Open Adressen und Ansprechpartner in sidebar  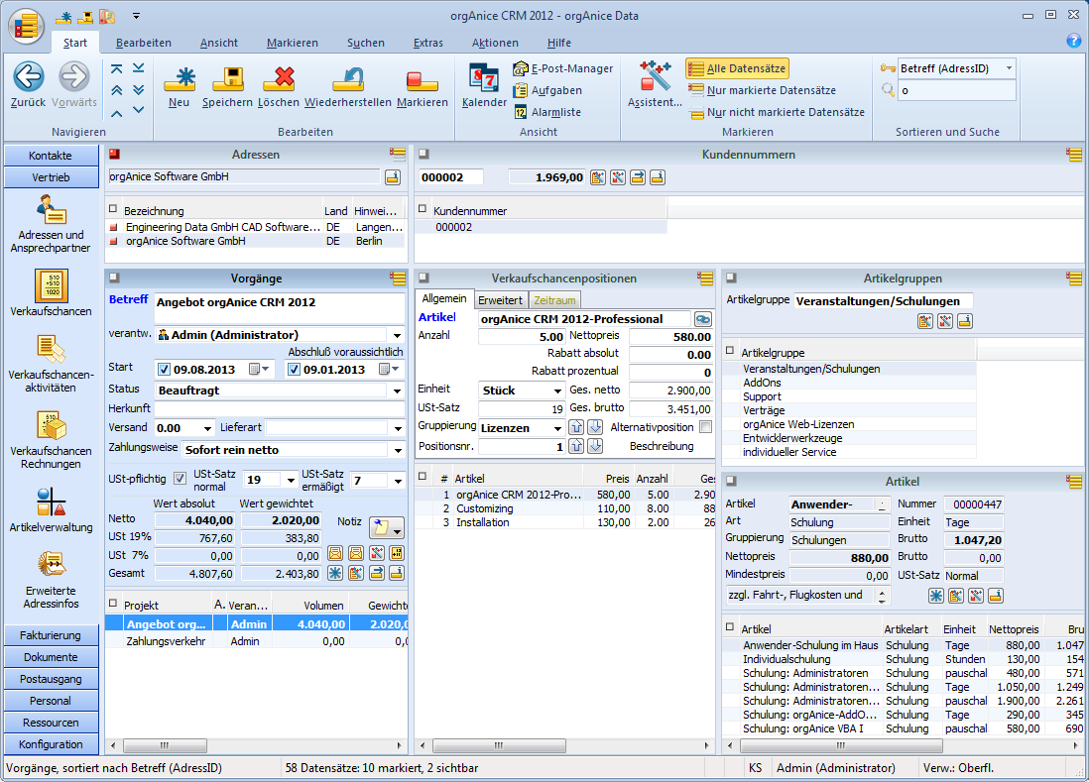[51, 223]
